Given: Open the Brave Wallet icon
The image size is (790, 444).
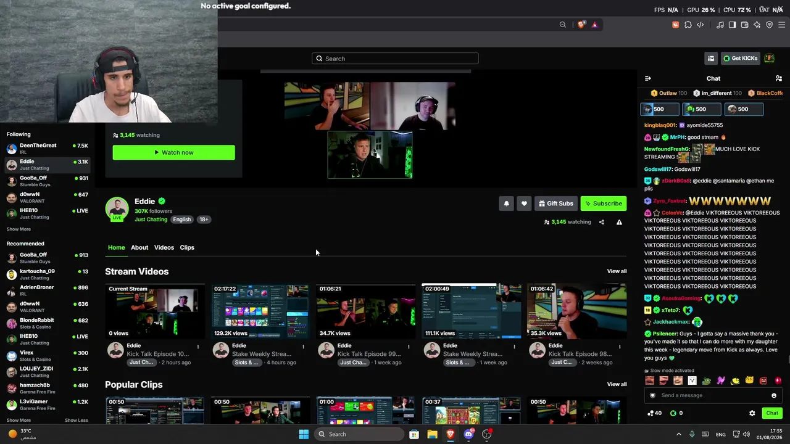Looking at the screenshot, I should [744, 25].
